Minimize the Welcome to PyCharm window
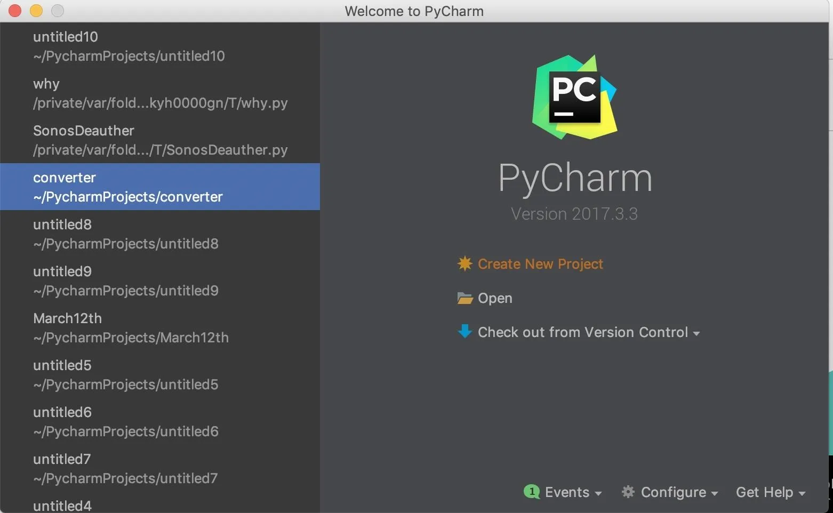This screenshot has width=833, height=513. click(x=36, y=11)
